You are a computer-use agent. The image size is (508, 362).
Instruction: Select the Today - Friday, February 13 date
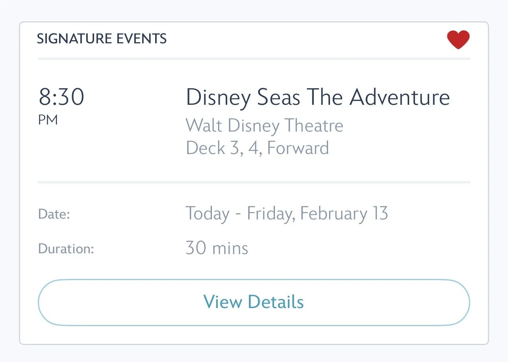click(x=286, y=213)
